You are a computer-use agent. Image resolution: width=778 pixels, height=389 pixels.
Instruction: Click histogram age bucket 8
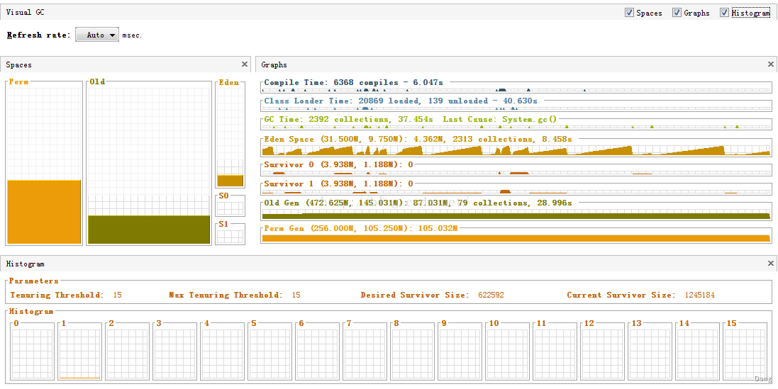click(412, 351)
